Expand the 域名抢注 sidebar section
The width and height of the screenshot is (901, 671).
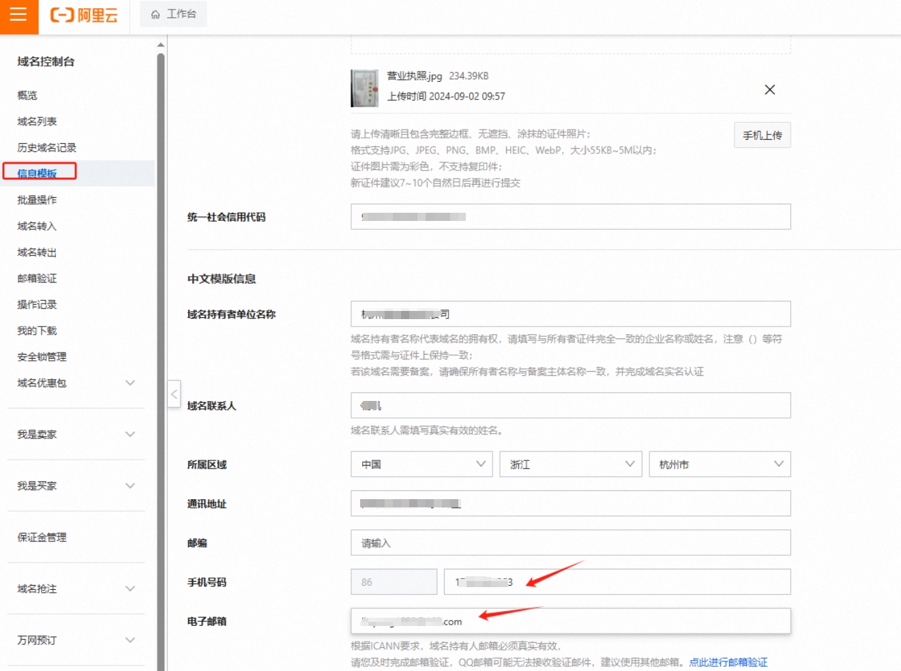(x=130, y=589)
